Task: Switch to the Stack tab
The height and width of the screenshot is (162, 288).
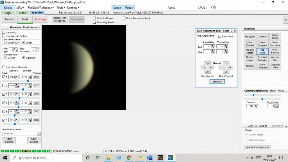Action: pyautogui.click(x=22, y=13)
